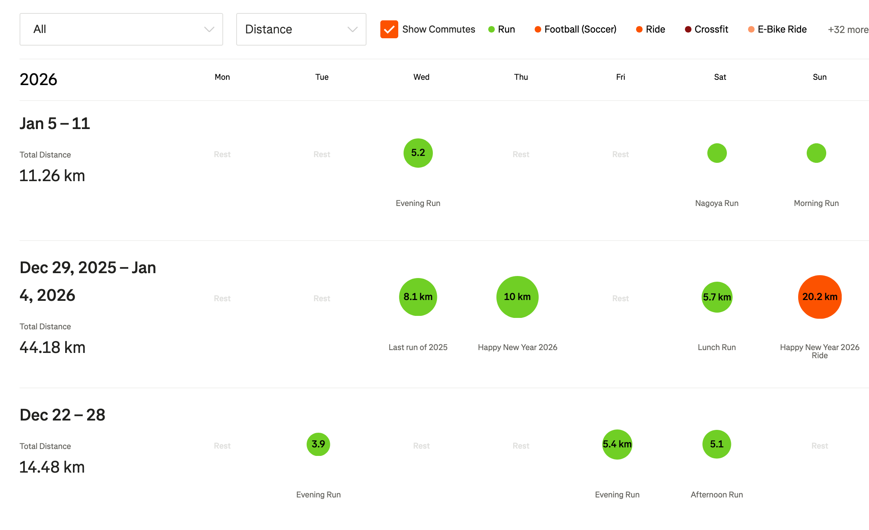The width and height of the screenshot is (869, 530).
Task: Click the Distance dropdown chevron arrow
Action: coord(352,29)
